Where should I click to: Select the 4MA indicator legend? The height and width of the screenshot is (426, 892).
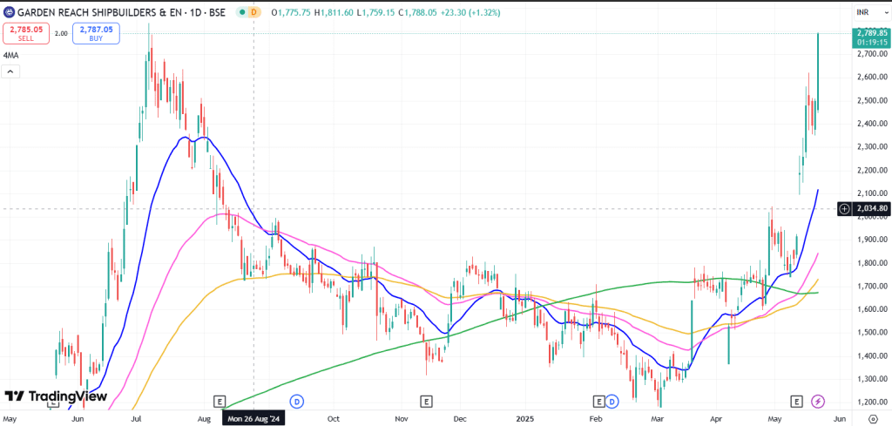tap(10, 56)
